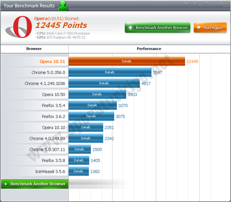Click the Opera logo icon
Viewport: 231px width, 202px height.
(19, 27)
